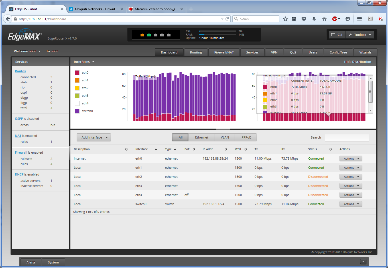Reload the page with the refresh icon

click(x=227, y=19)
